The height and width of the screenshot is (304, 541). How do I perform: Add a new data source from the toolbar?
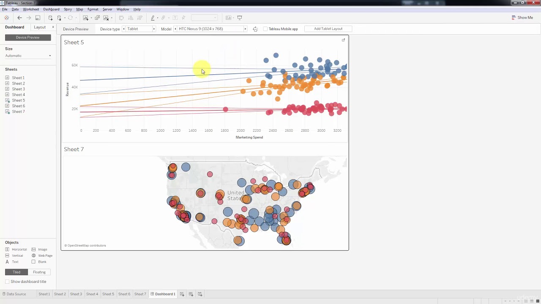50,18
